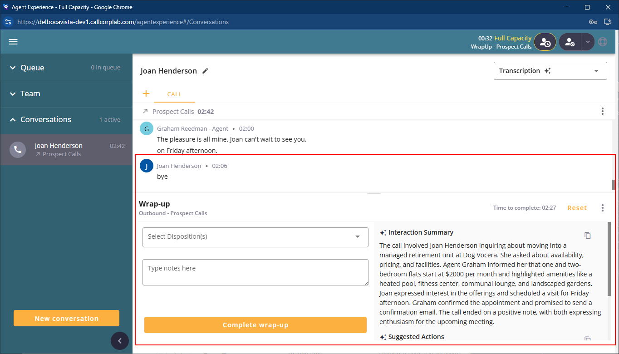Copy the Suggested Actions text
The image size is (619, 354).
coord(588,339)
